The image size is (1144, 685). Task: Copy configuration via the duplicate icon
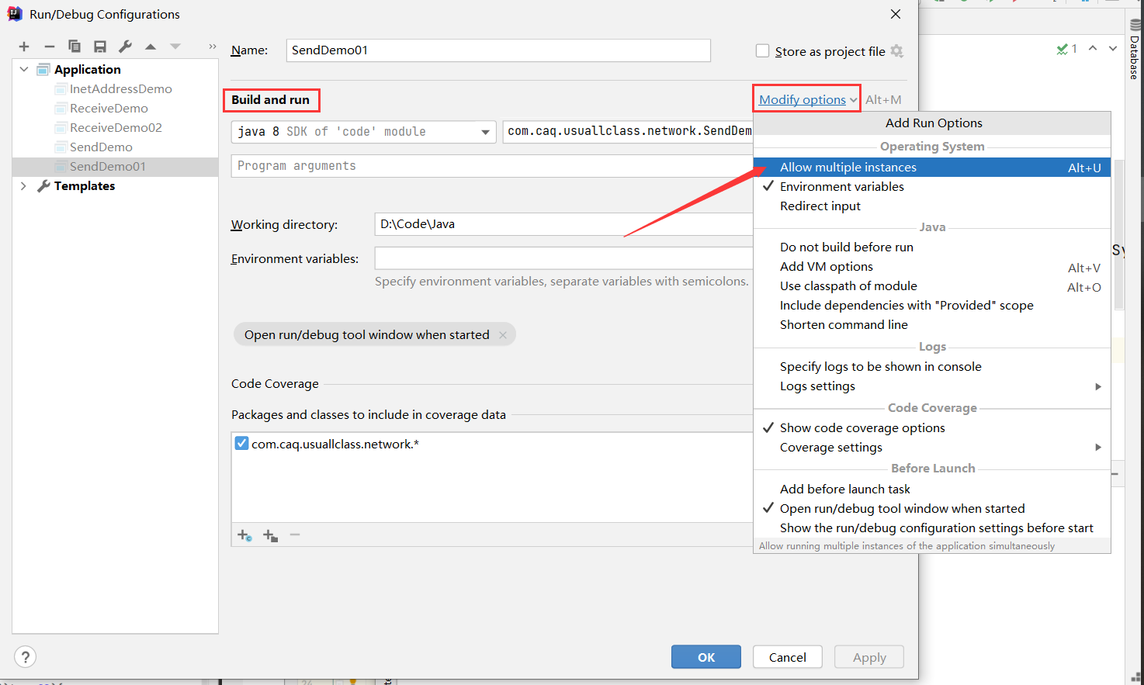pyautogui.click(x=74, y=46)
